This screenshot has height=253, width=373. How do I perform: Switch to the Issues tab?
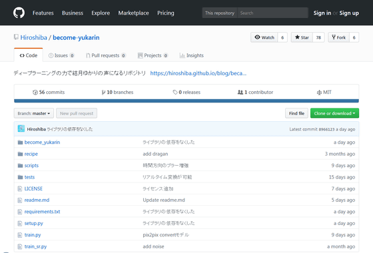(61, 55)
